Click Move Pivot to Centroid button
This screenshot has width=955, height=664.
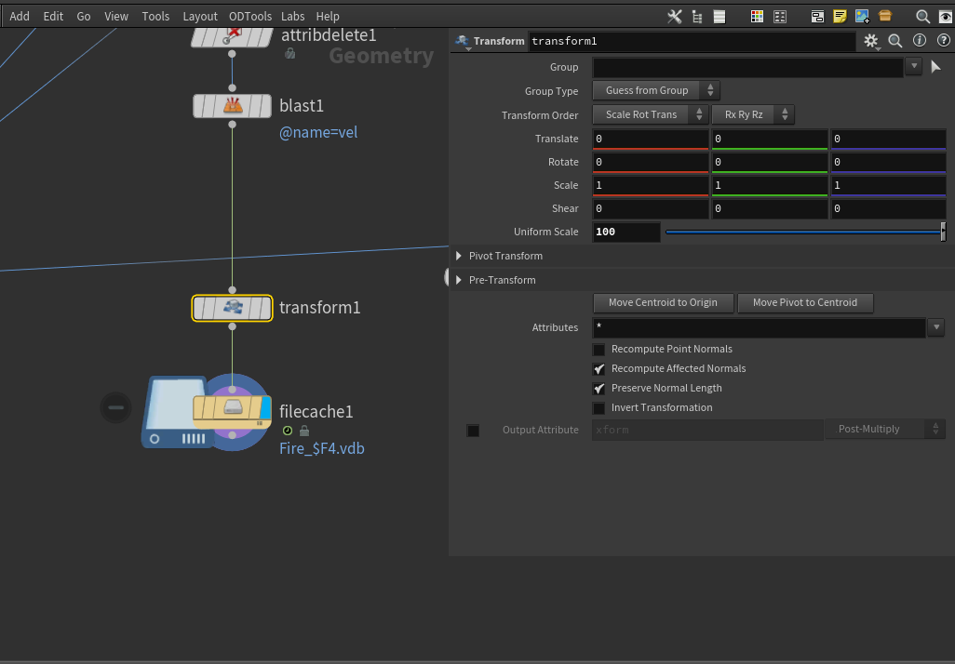click(805, 302)
